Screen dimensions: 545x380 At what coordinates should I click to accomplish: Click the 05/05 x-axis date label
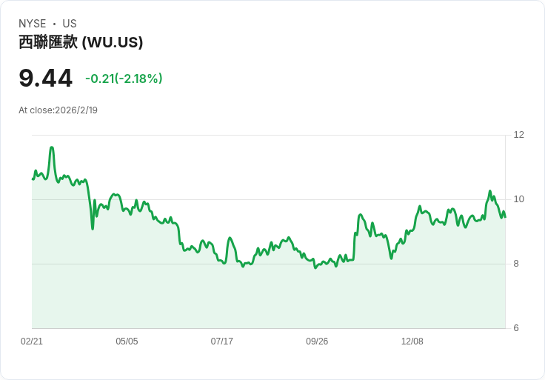pos(127,341)
